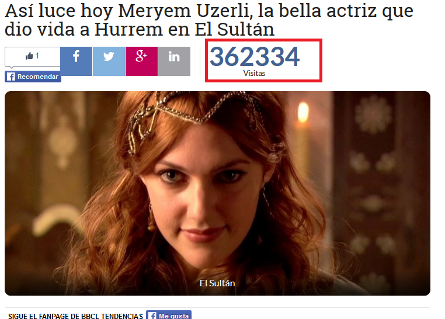Viewport: 445px width, 319px height.
Task: Click Facebook logo inside Recomendar button
Action: pos(11,77)
